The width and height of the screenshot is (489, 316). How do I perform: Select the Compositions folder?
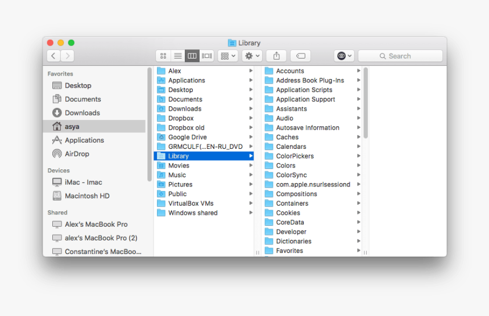[x=312, y=194]
